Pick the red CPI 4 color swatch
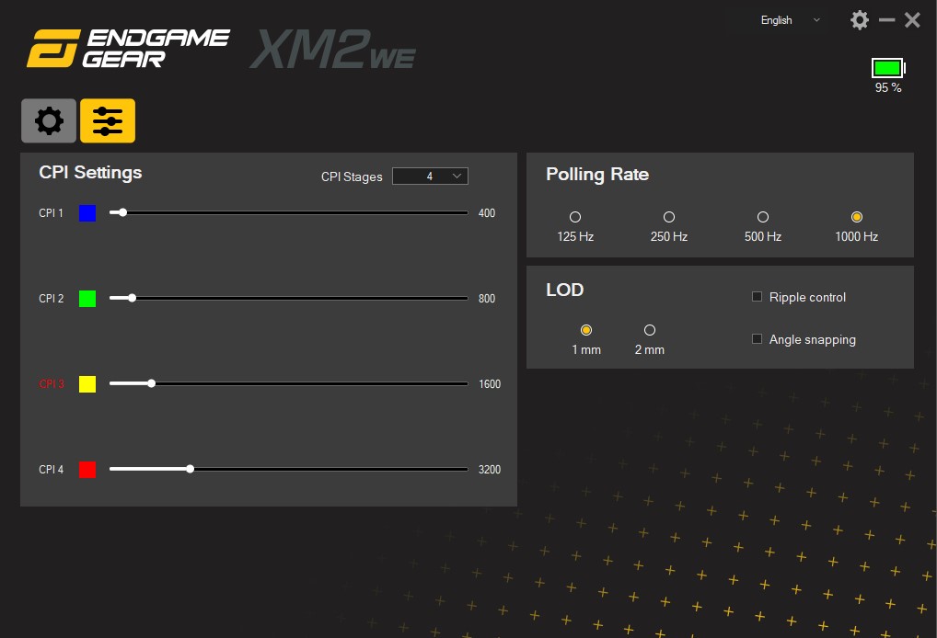This screenshot has height=638, width=937. point(87,470)
